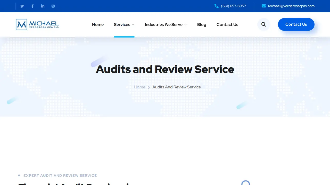Click the phone icon in top bar
The image size is (330, 185).
[217, 6]
